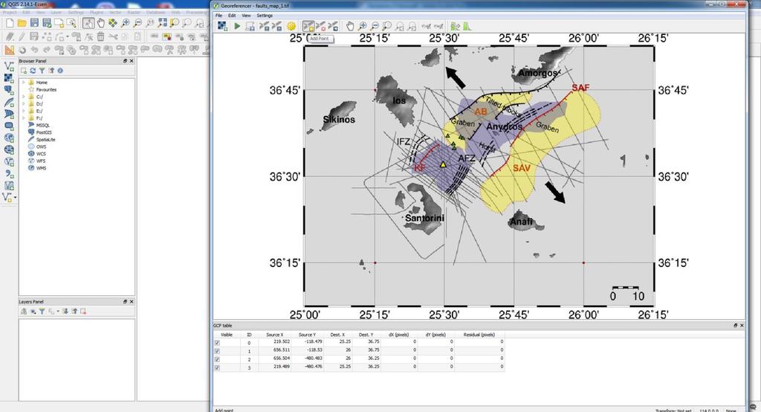Filter Browser Panel with funnel icon
761x412 pixels.
pos(42,71)
